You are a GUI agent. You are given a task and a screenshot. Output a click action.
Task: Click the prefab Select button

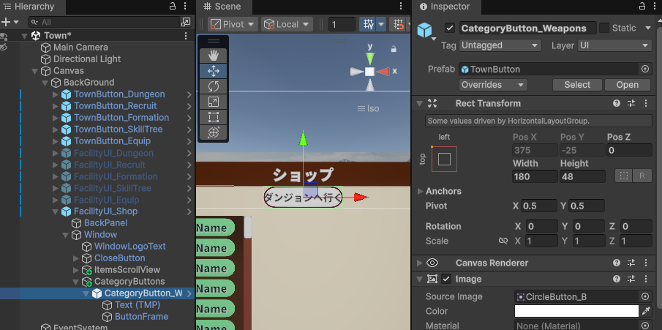click(x=576, y=85)
